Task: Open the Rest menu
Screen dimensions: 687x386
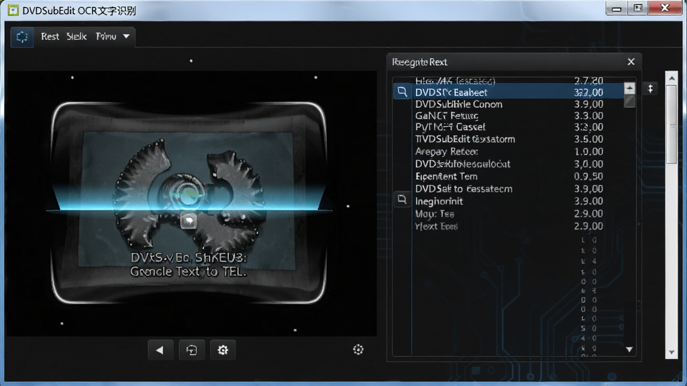Action: click(50, 36)
